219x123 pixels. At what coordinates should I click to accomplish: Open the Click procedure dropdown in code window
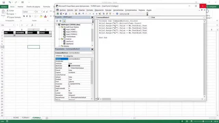pyautogui.click(x=203, y=17)
